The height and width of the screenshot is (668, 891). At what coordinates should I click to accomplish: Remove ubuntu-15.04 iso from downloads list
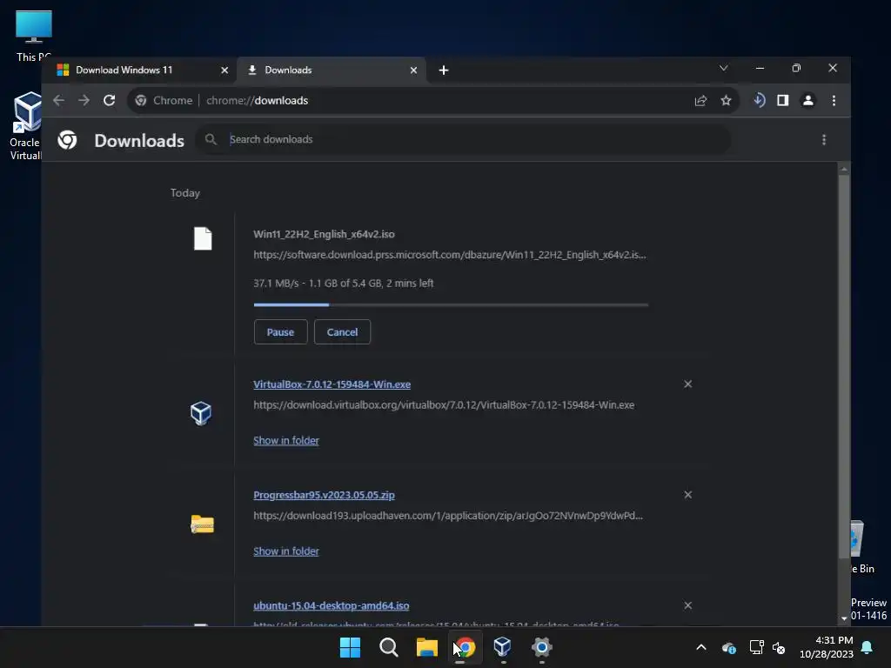687,605
